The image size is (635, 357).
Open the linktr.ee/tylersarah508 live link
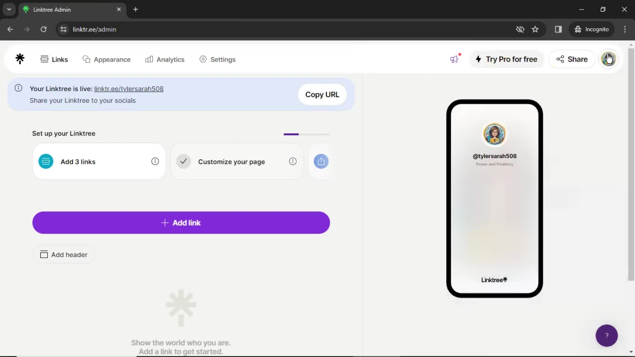pyautogui.click(x=128, y=89)
